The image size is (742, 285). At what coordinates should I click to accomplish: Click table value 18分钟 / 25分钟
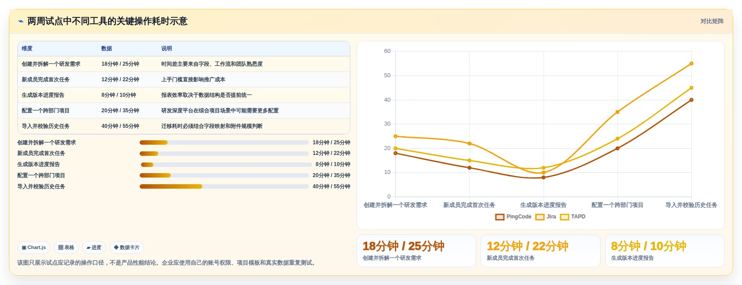pyautogui.click(x=120, y=64)
